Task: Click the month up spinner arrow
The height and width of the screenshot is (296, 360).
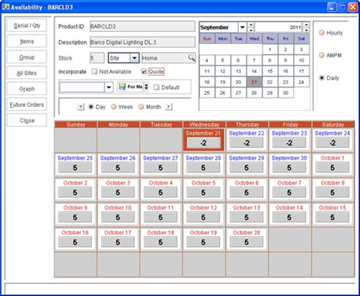Action: click(x=251, y=25)
